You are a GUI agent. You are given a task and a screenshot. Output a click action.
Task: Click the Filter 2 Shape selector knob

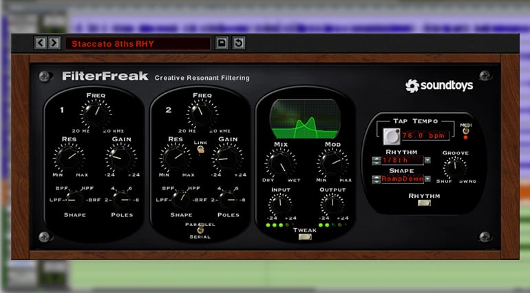tap(181, 199)
